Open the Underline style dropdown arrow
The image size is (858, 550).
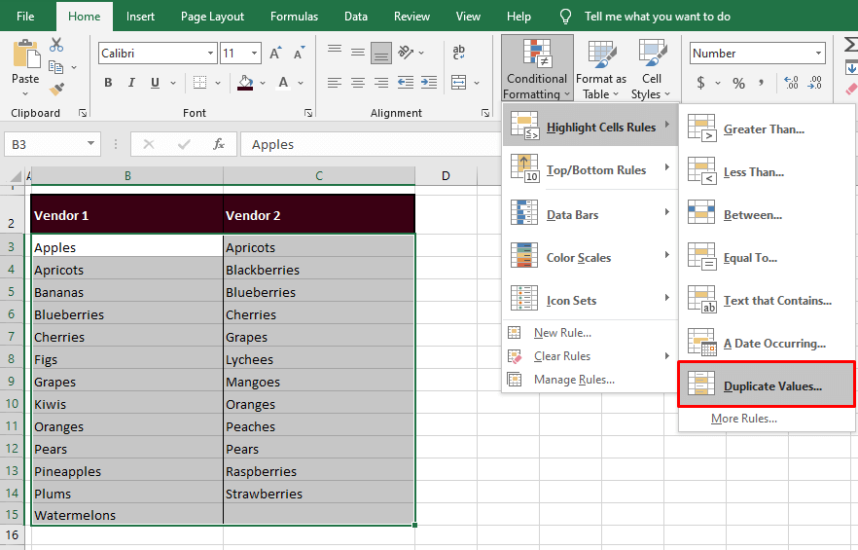pyautogui.click(x=173, y=84)
